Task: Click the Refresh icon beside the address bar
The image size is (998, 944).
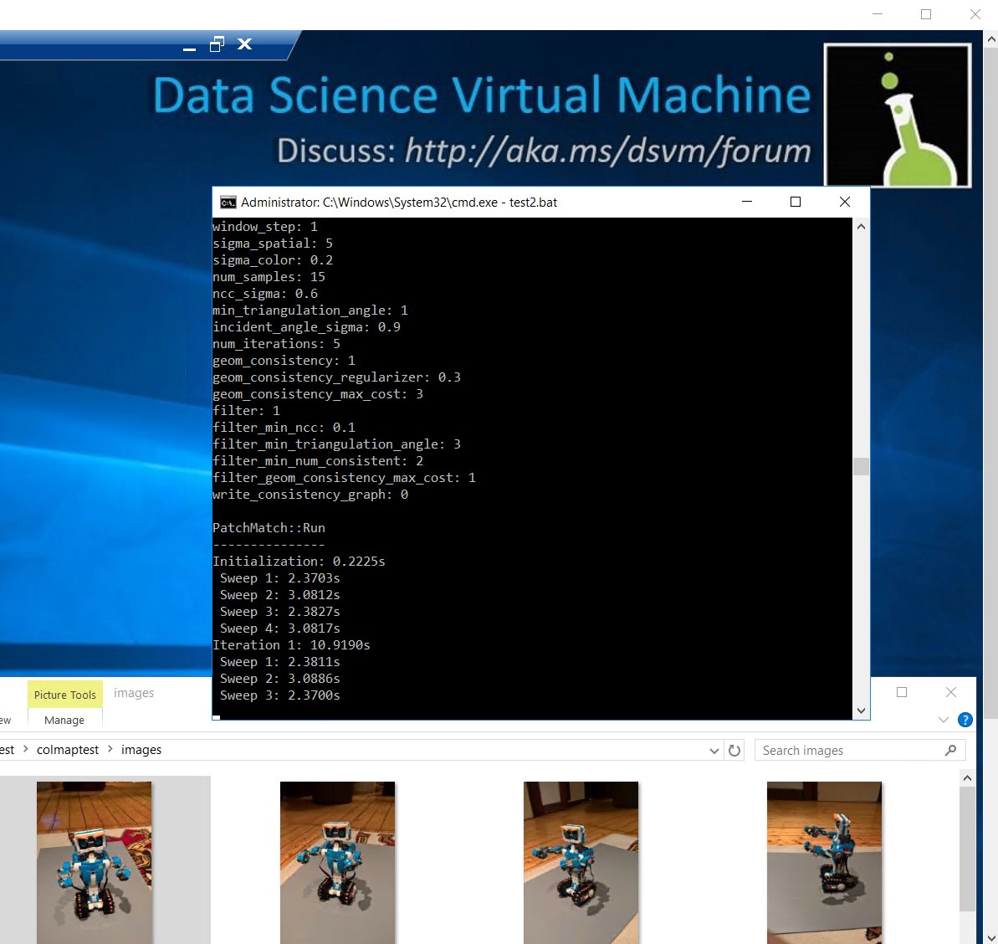Action: [734, 750]
